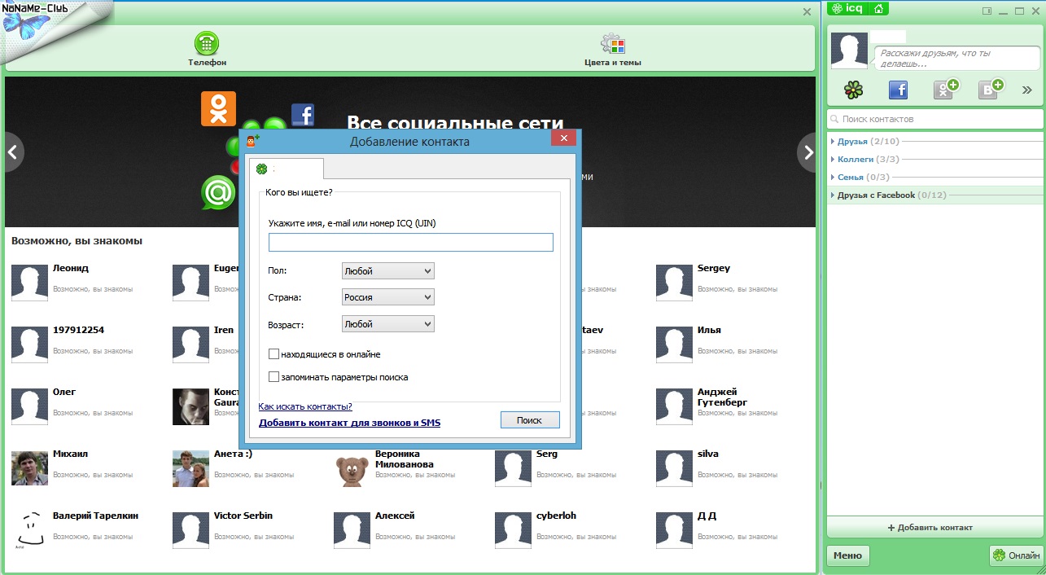Open the Facebook network in the ICQ panel
This screenshot has height=575, width=1046.
pyautogui.click(x=898, y=90)
